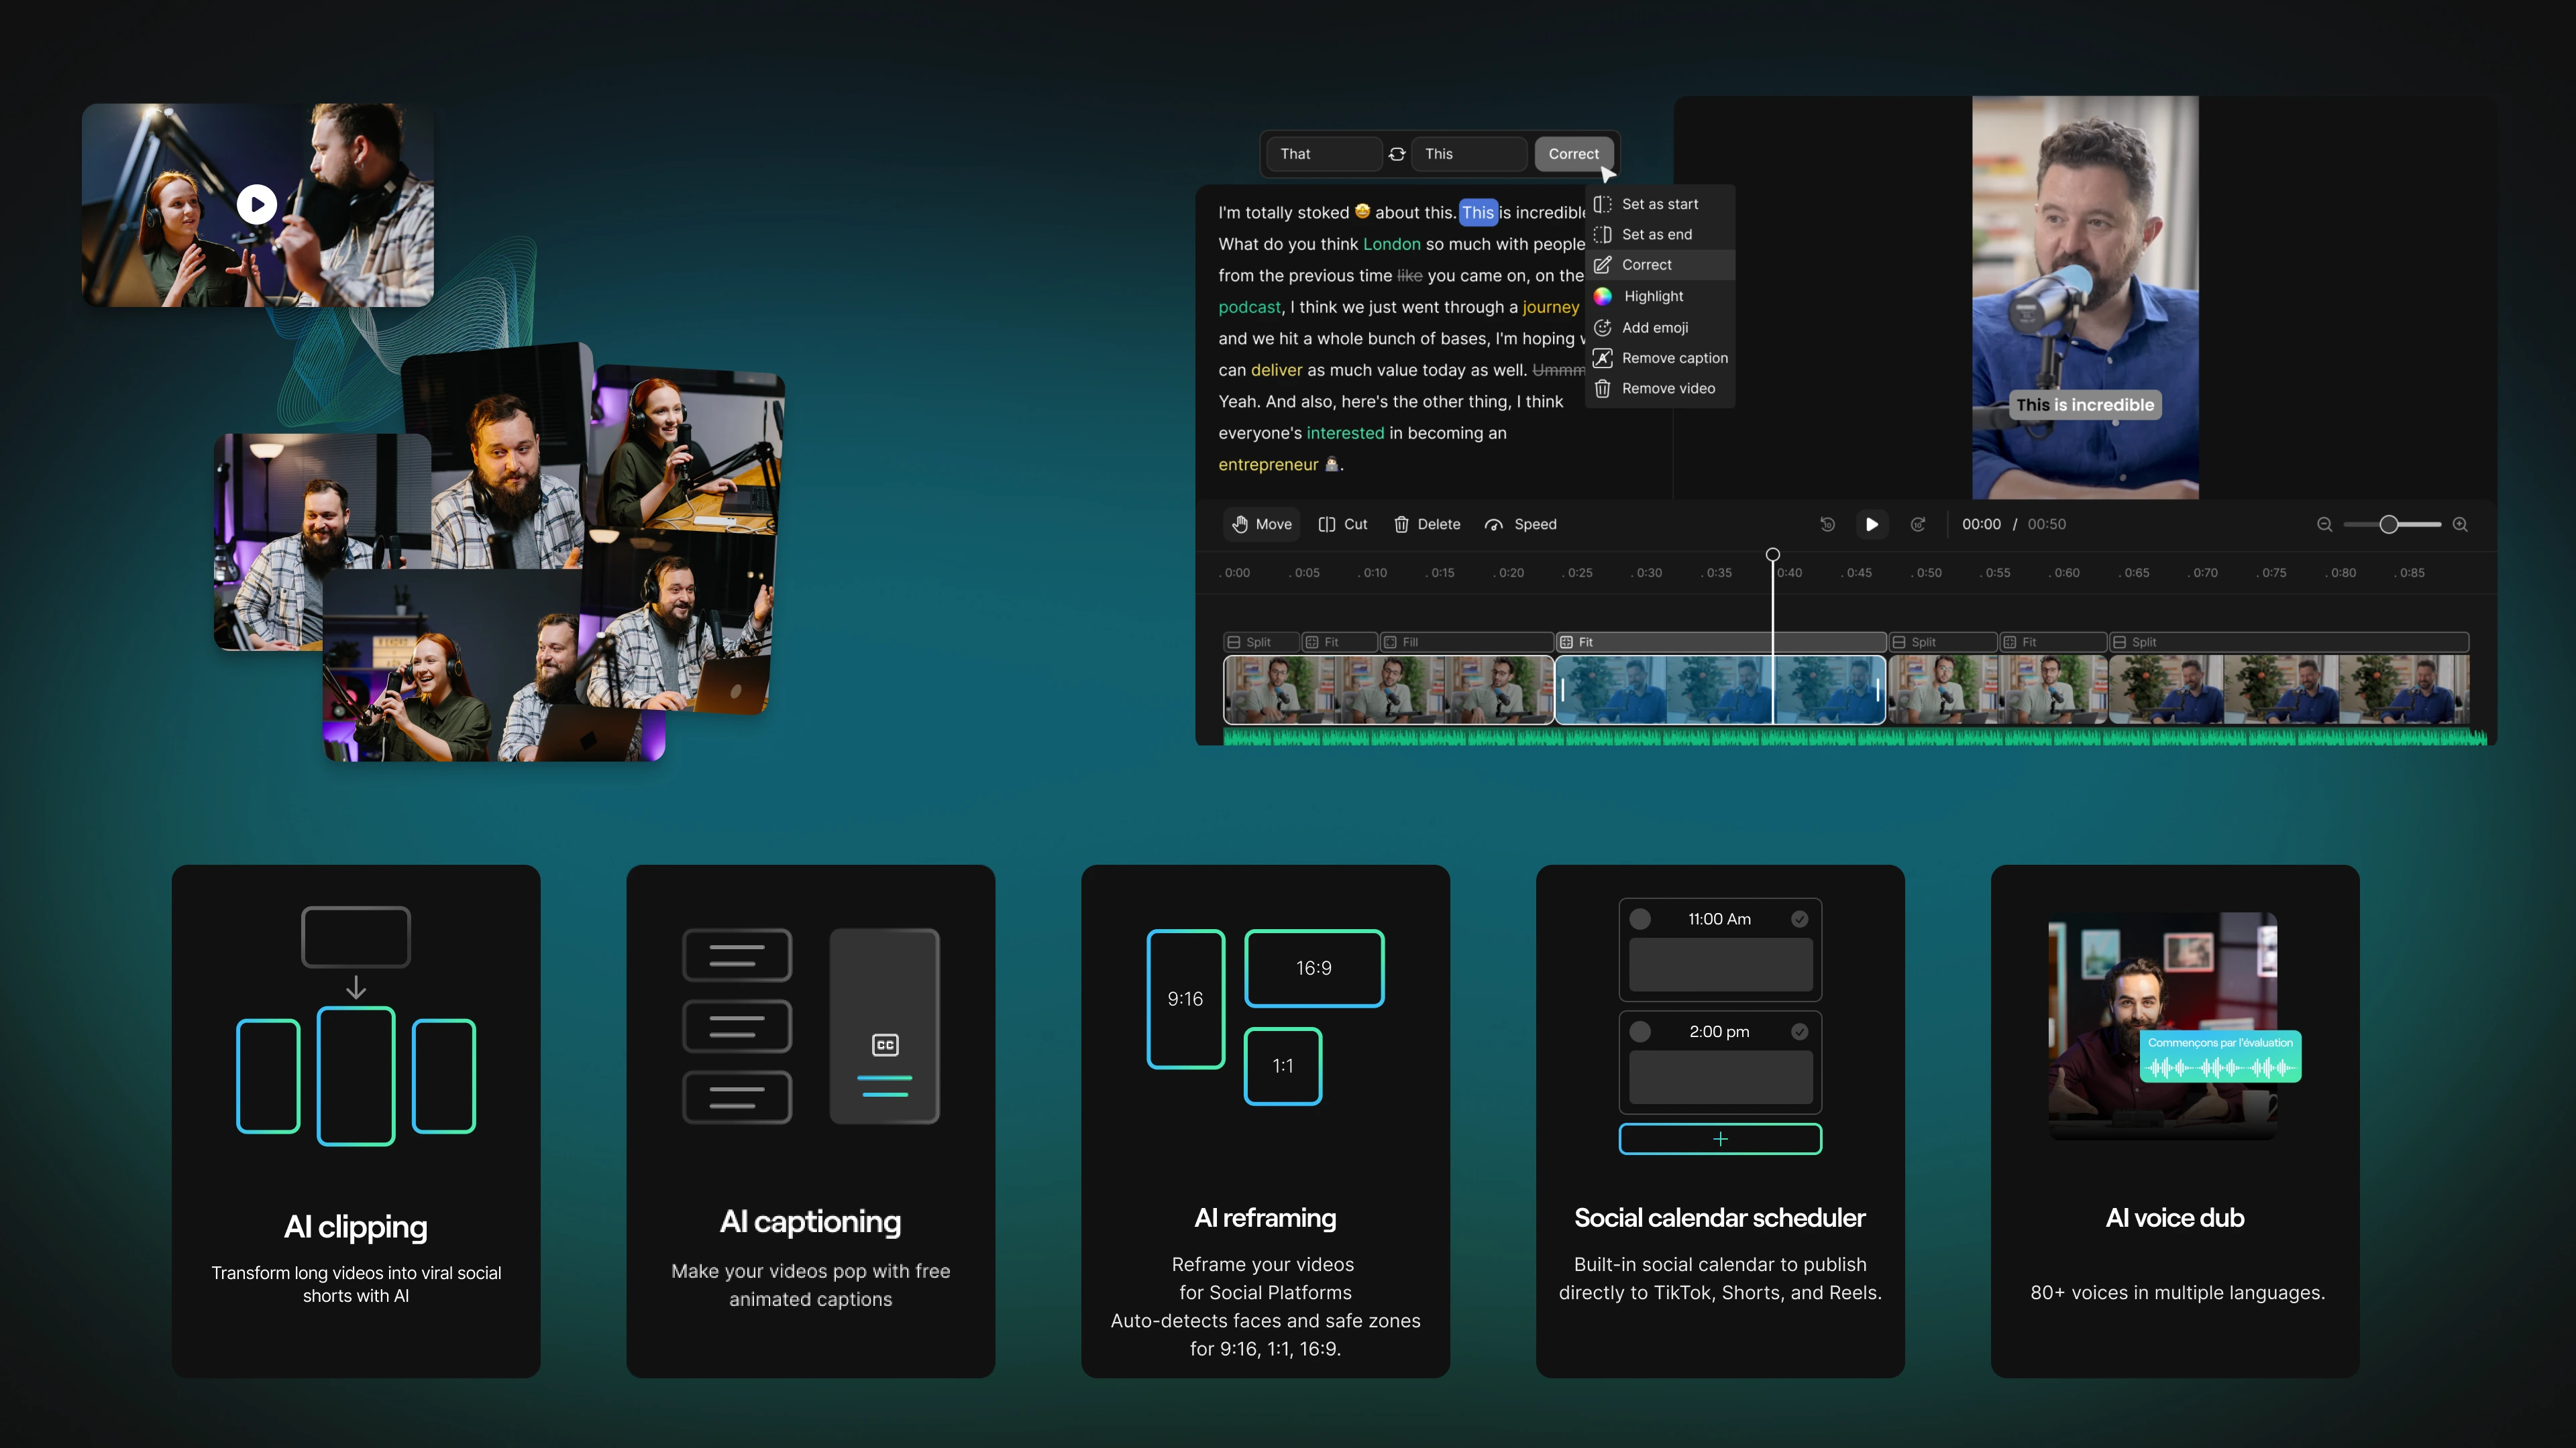Click the highlighted 'Fit' label above the selected clip

pos(1720,642)
